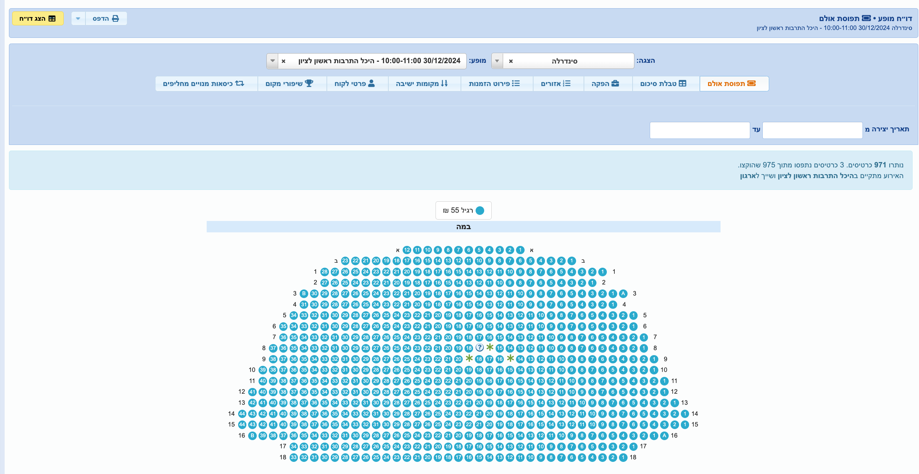This screenshot has width=919, height=474.
Task: Select seat A in row 3
Action: (623, 293)
